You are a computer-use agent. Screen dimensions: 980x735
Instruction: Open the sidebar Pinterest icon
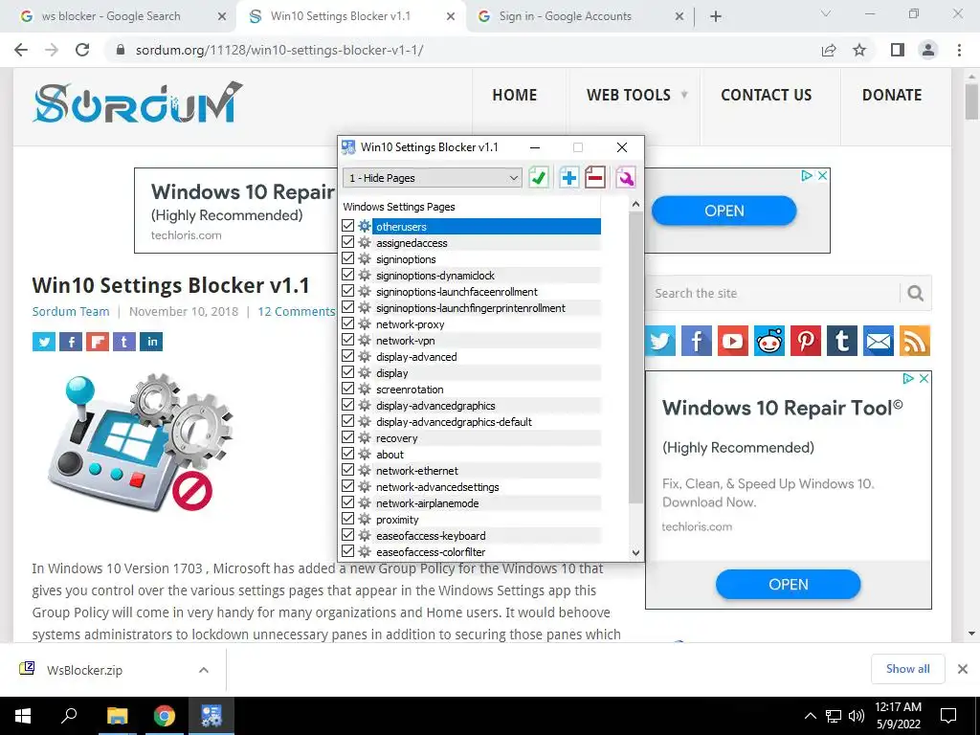click(x=806, y=341)
